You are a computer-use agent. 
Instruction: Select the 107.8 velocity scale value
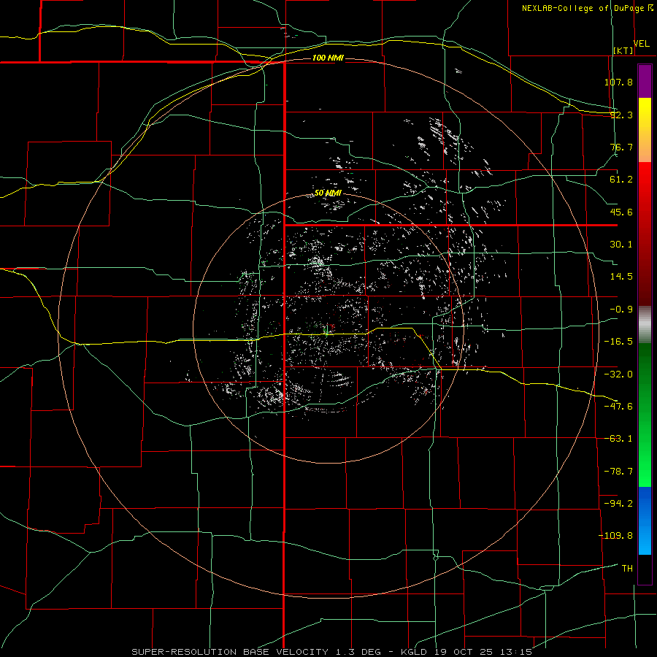[x=618, y=82]
